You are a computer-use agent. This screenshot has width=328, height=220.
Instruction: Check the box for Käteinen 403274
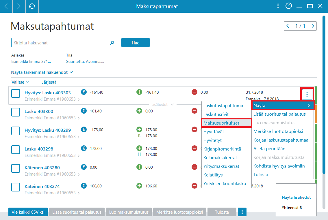(16, 187)
